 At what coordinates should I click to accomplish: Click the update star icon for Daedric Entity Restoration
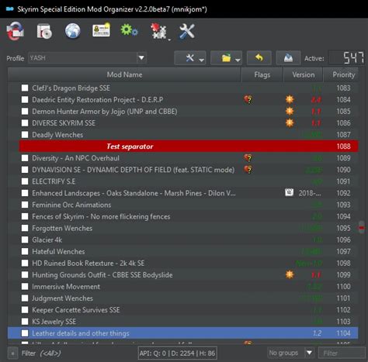click(290, 99)
